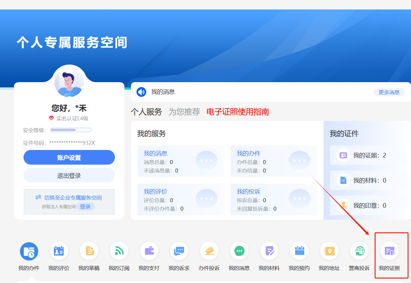The image size is (411, 283).
Task: Switch to the 为您推荐 tab
Action: coord(184,112)
